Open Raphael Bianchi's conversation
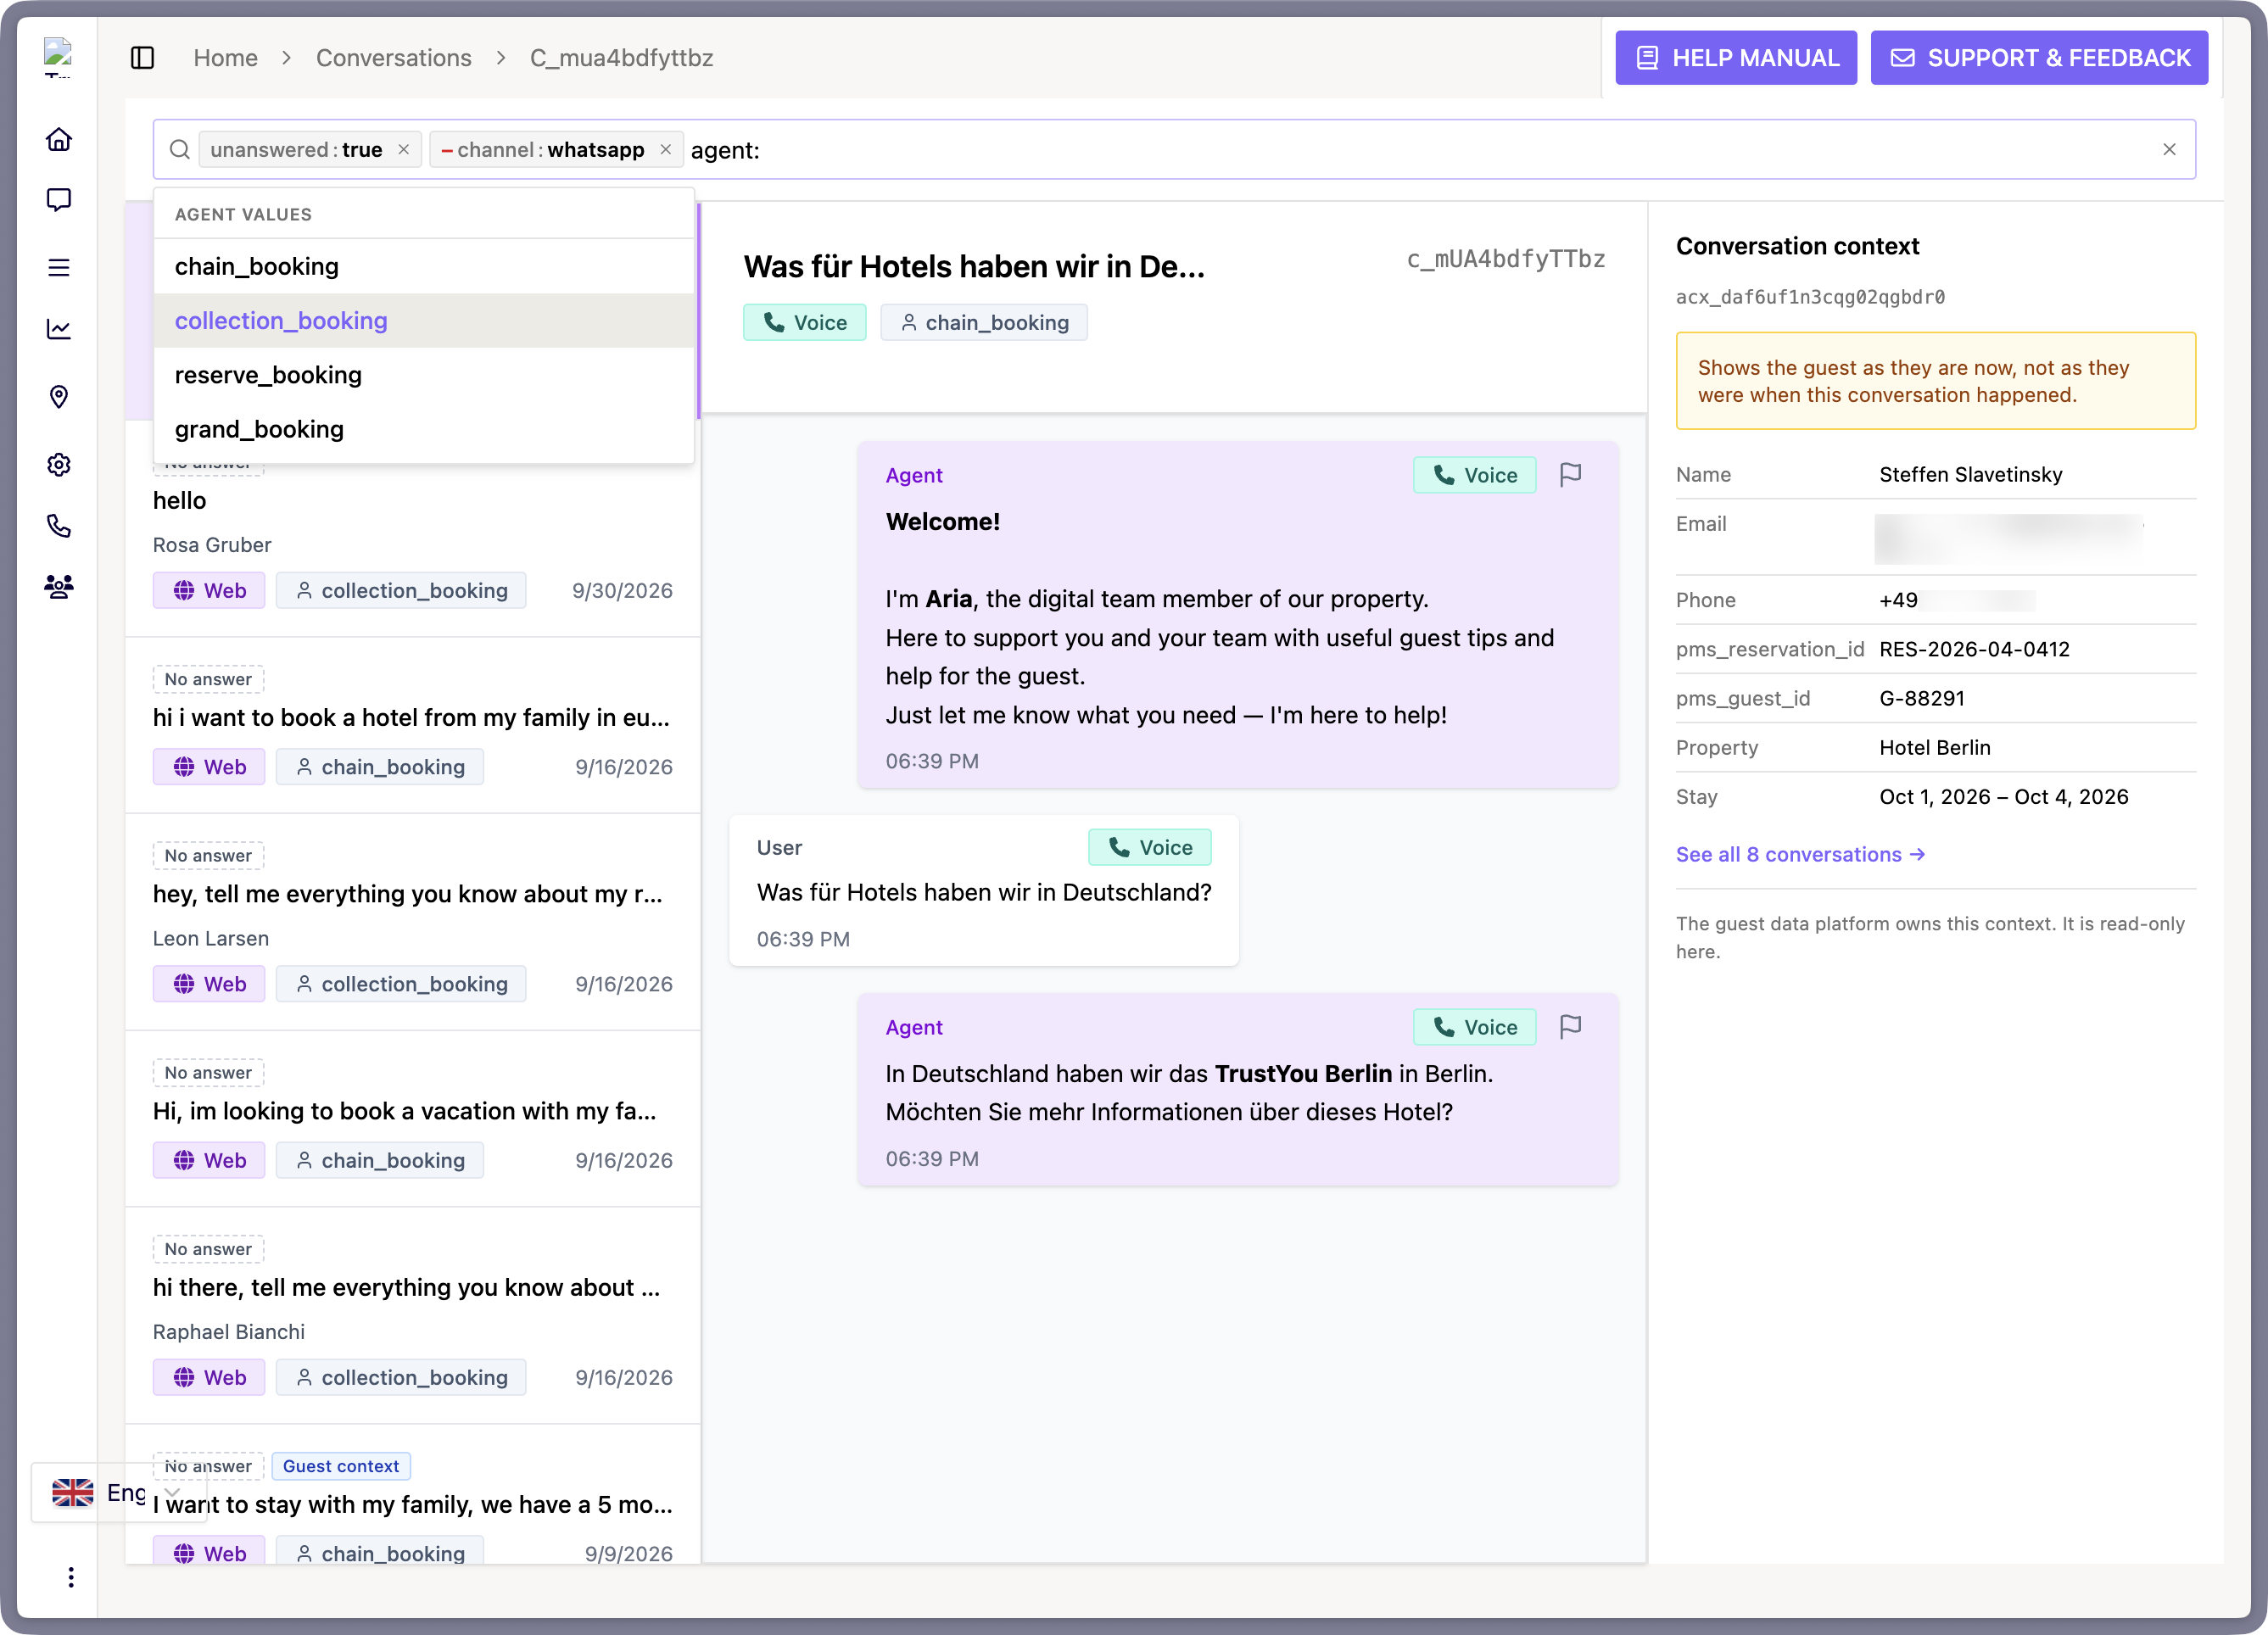The width and height of the screenshot is (2268, 1635). (412, 1315)
